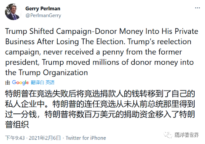Click Gerry Perlman's profile avatar
This screenshot has width=205, height=144.
coord(13,12)
